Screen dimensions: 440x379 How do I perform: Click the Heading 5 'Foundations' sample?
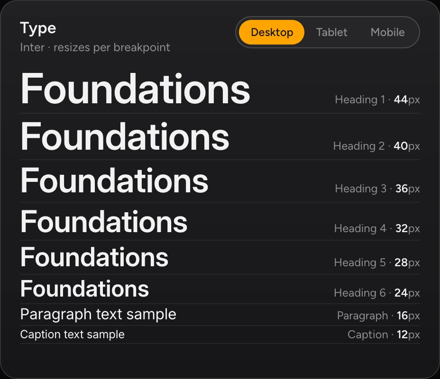coord(94,257)
